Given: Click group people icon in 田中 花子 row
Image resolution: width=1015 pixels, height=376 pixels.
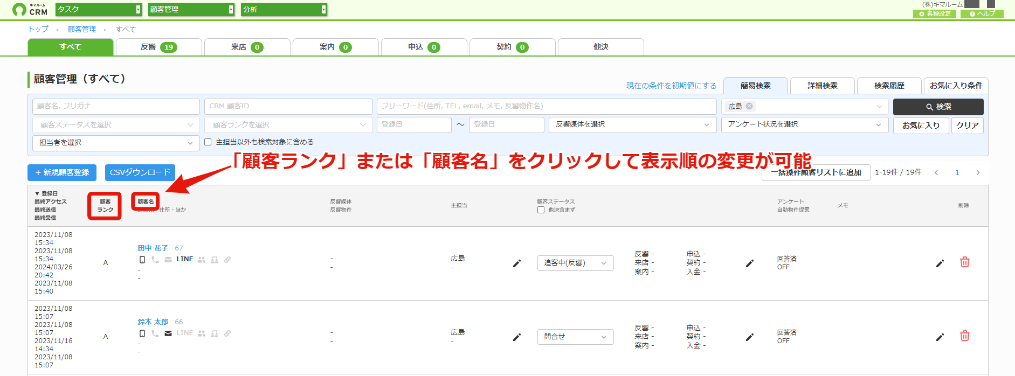Looking at the screenshot, I should (202, 260).
